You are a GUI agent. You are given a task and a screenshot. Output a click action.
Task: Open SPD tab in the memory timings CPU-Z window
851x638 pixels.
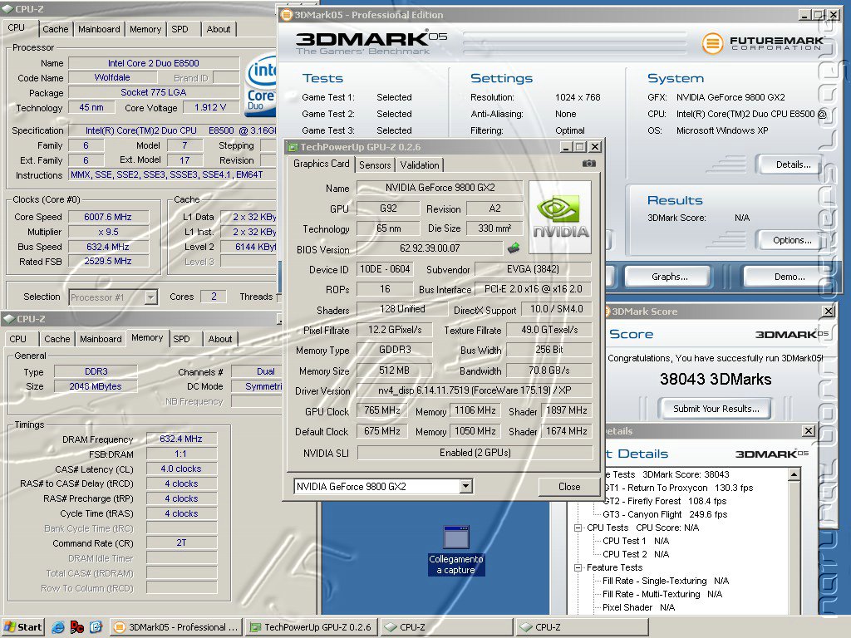181,339
